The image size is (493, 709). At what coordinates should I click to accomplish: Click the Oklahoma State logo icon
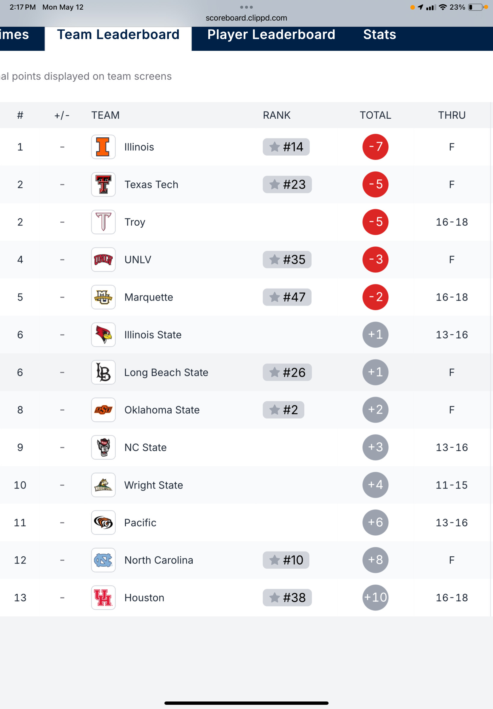click(103, 410)
